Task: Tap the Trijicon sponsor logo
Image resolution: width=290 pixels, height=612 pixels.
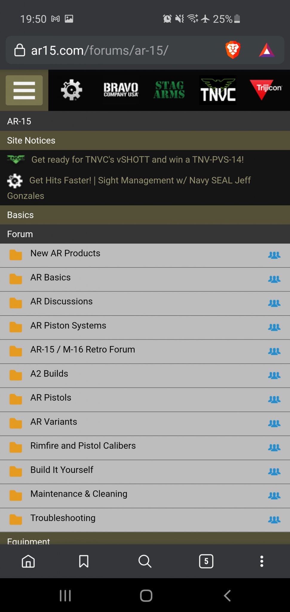Action: click(x=266, y=89)
